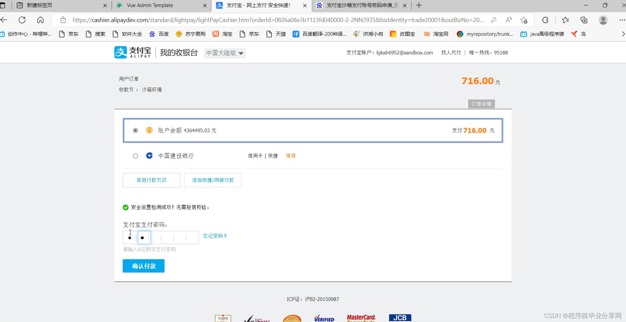Switch to the 支付宝 - 网上支付 tab

(262, 5)
